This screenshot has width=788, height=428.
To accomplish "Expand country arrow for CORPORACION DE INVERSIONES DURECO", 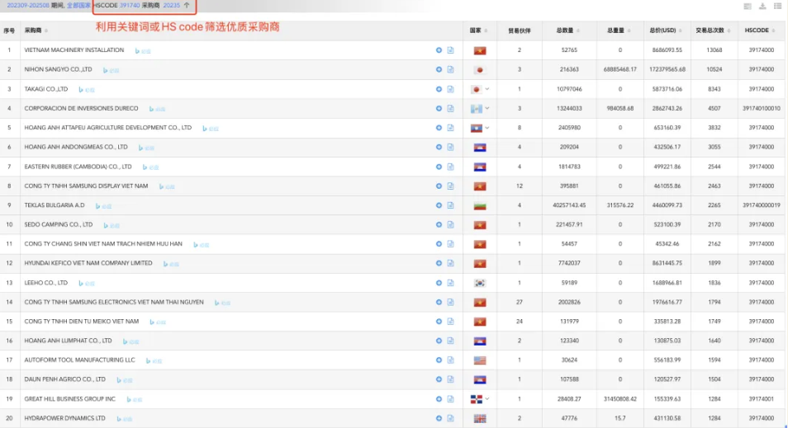I will 487,108.
